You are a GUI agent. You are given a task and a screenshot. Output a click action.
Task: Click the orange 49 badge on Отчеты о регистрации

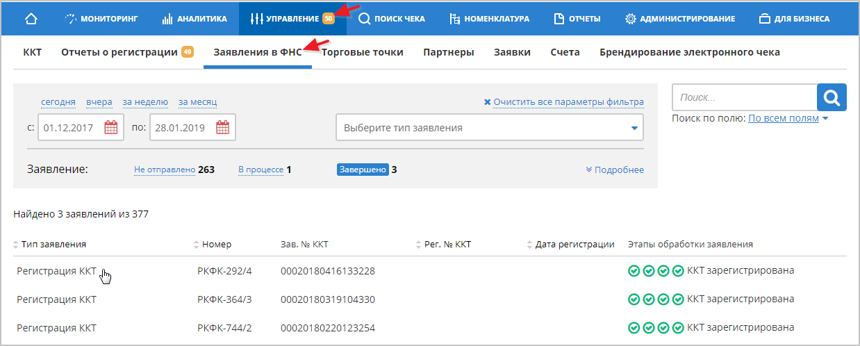tap(188, 52)
